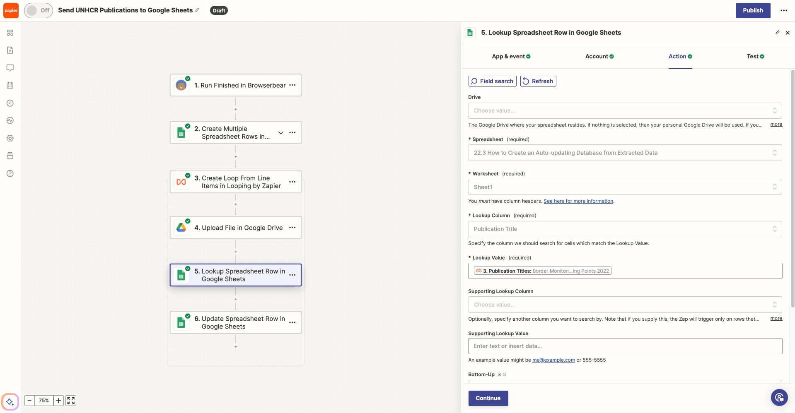Open step 1 Browserbear three-dot menu
The width and height of the screenshot is (795, 413).
coord(292,85)
